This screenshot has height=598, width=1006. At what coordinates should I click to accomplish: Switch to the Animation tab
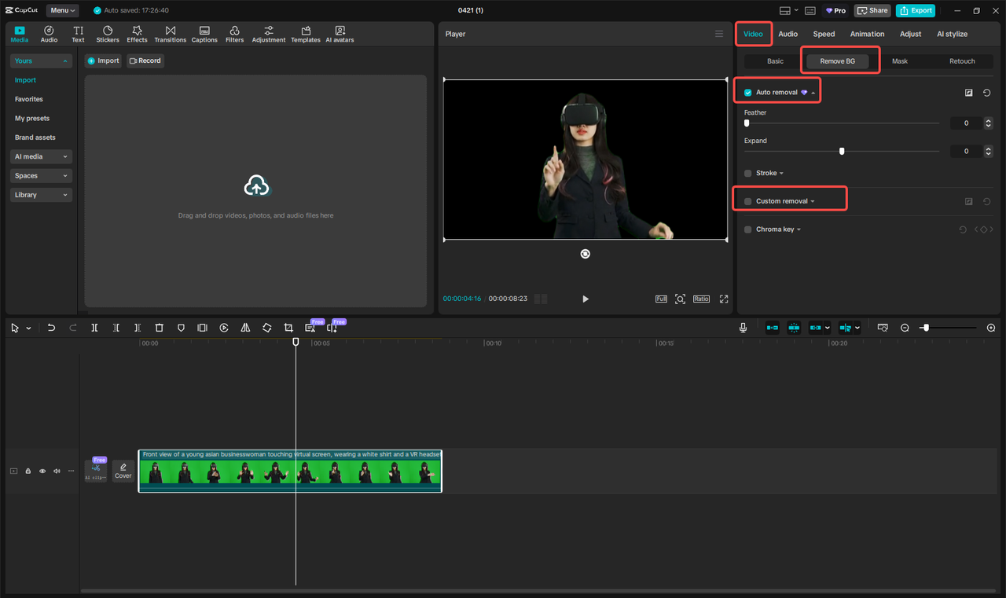pos(867,34)
